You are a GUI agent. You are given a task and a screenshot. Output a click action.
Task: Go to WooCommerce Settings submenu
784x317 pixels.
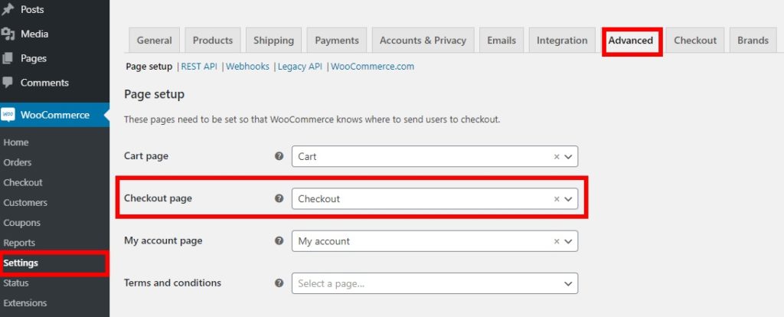[21, 263]
